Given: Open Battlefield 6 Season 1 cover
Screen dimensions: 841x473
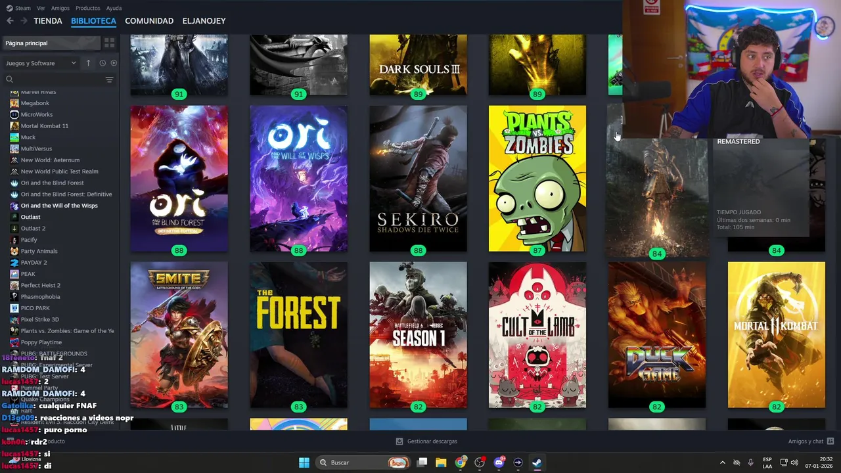Looking at the screenshot, I should click(x=418, y=335).
